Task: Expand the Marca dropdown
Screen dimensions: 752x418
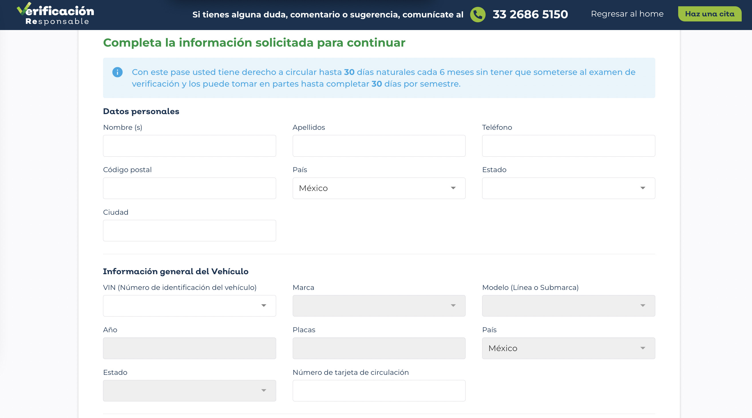Action: point(379,306)
